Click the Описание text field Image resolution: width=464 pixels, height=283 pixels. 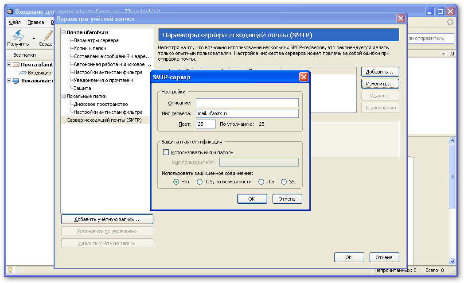click(247, 103)
